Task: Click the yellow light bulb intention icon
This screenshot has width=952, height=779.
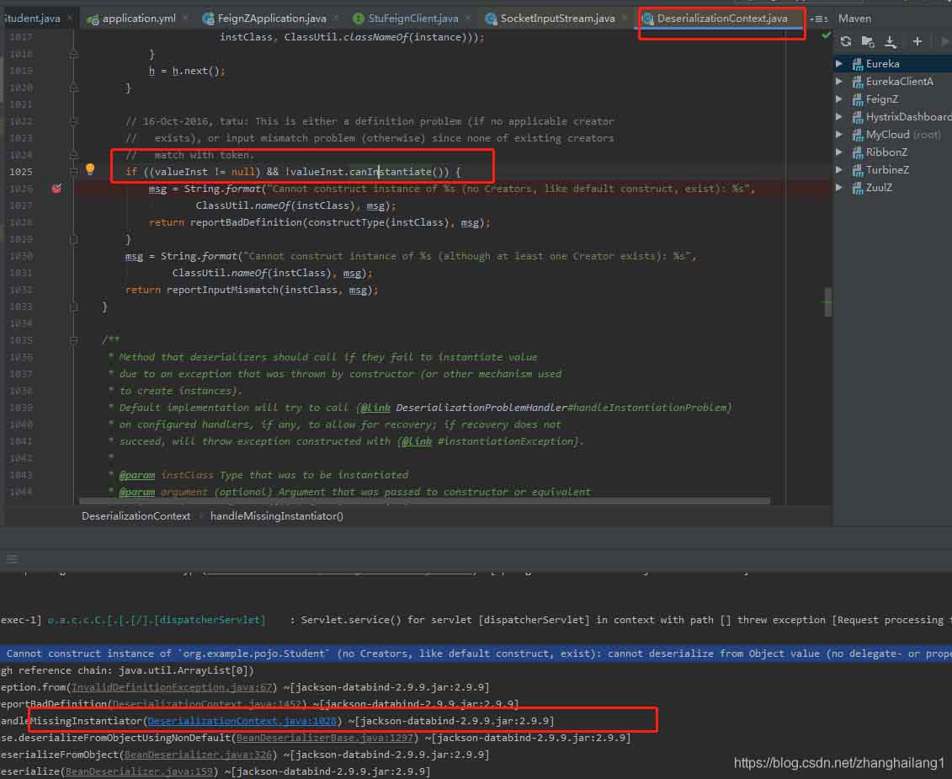Action: pos(90,170)
